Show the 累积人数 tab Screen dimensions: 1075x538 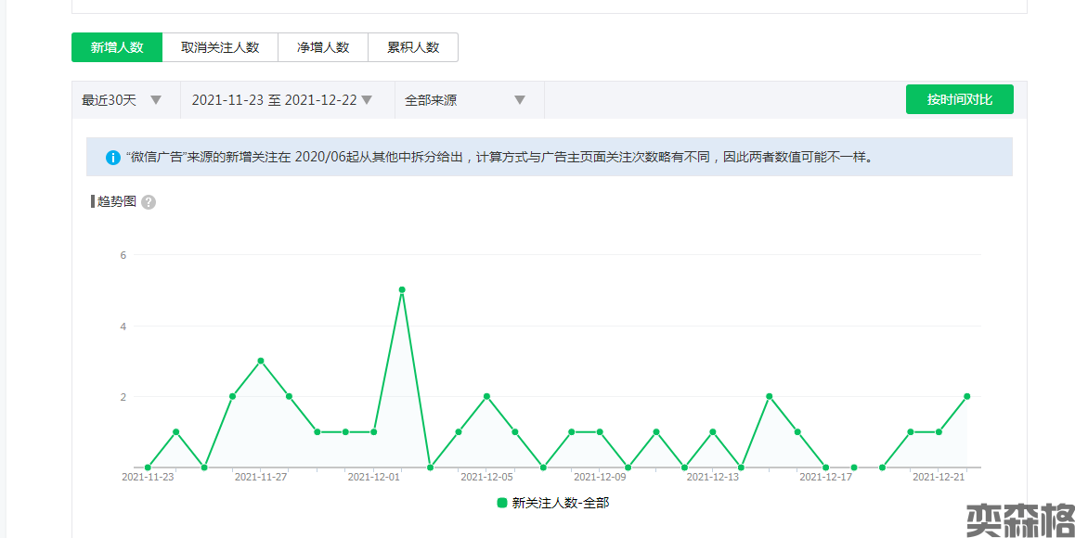[413, 47]
